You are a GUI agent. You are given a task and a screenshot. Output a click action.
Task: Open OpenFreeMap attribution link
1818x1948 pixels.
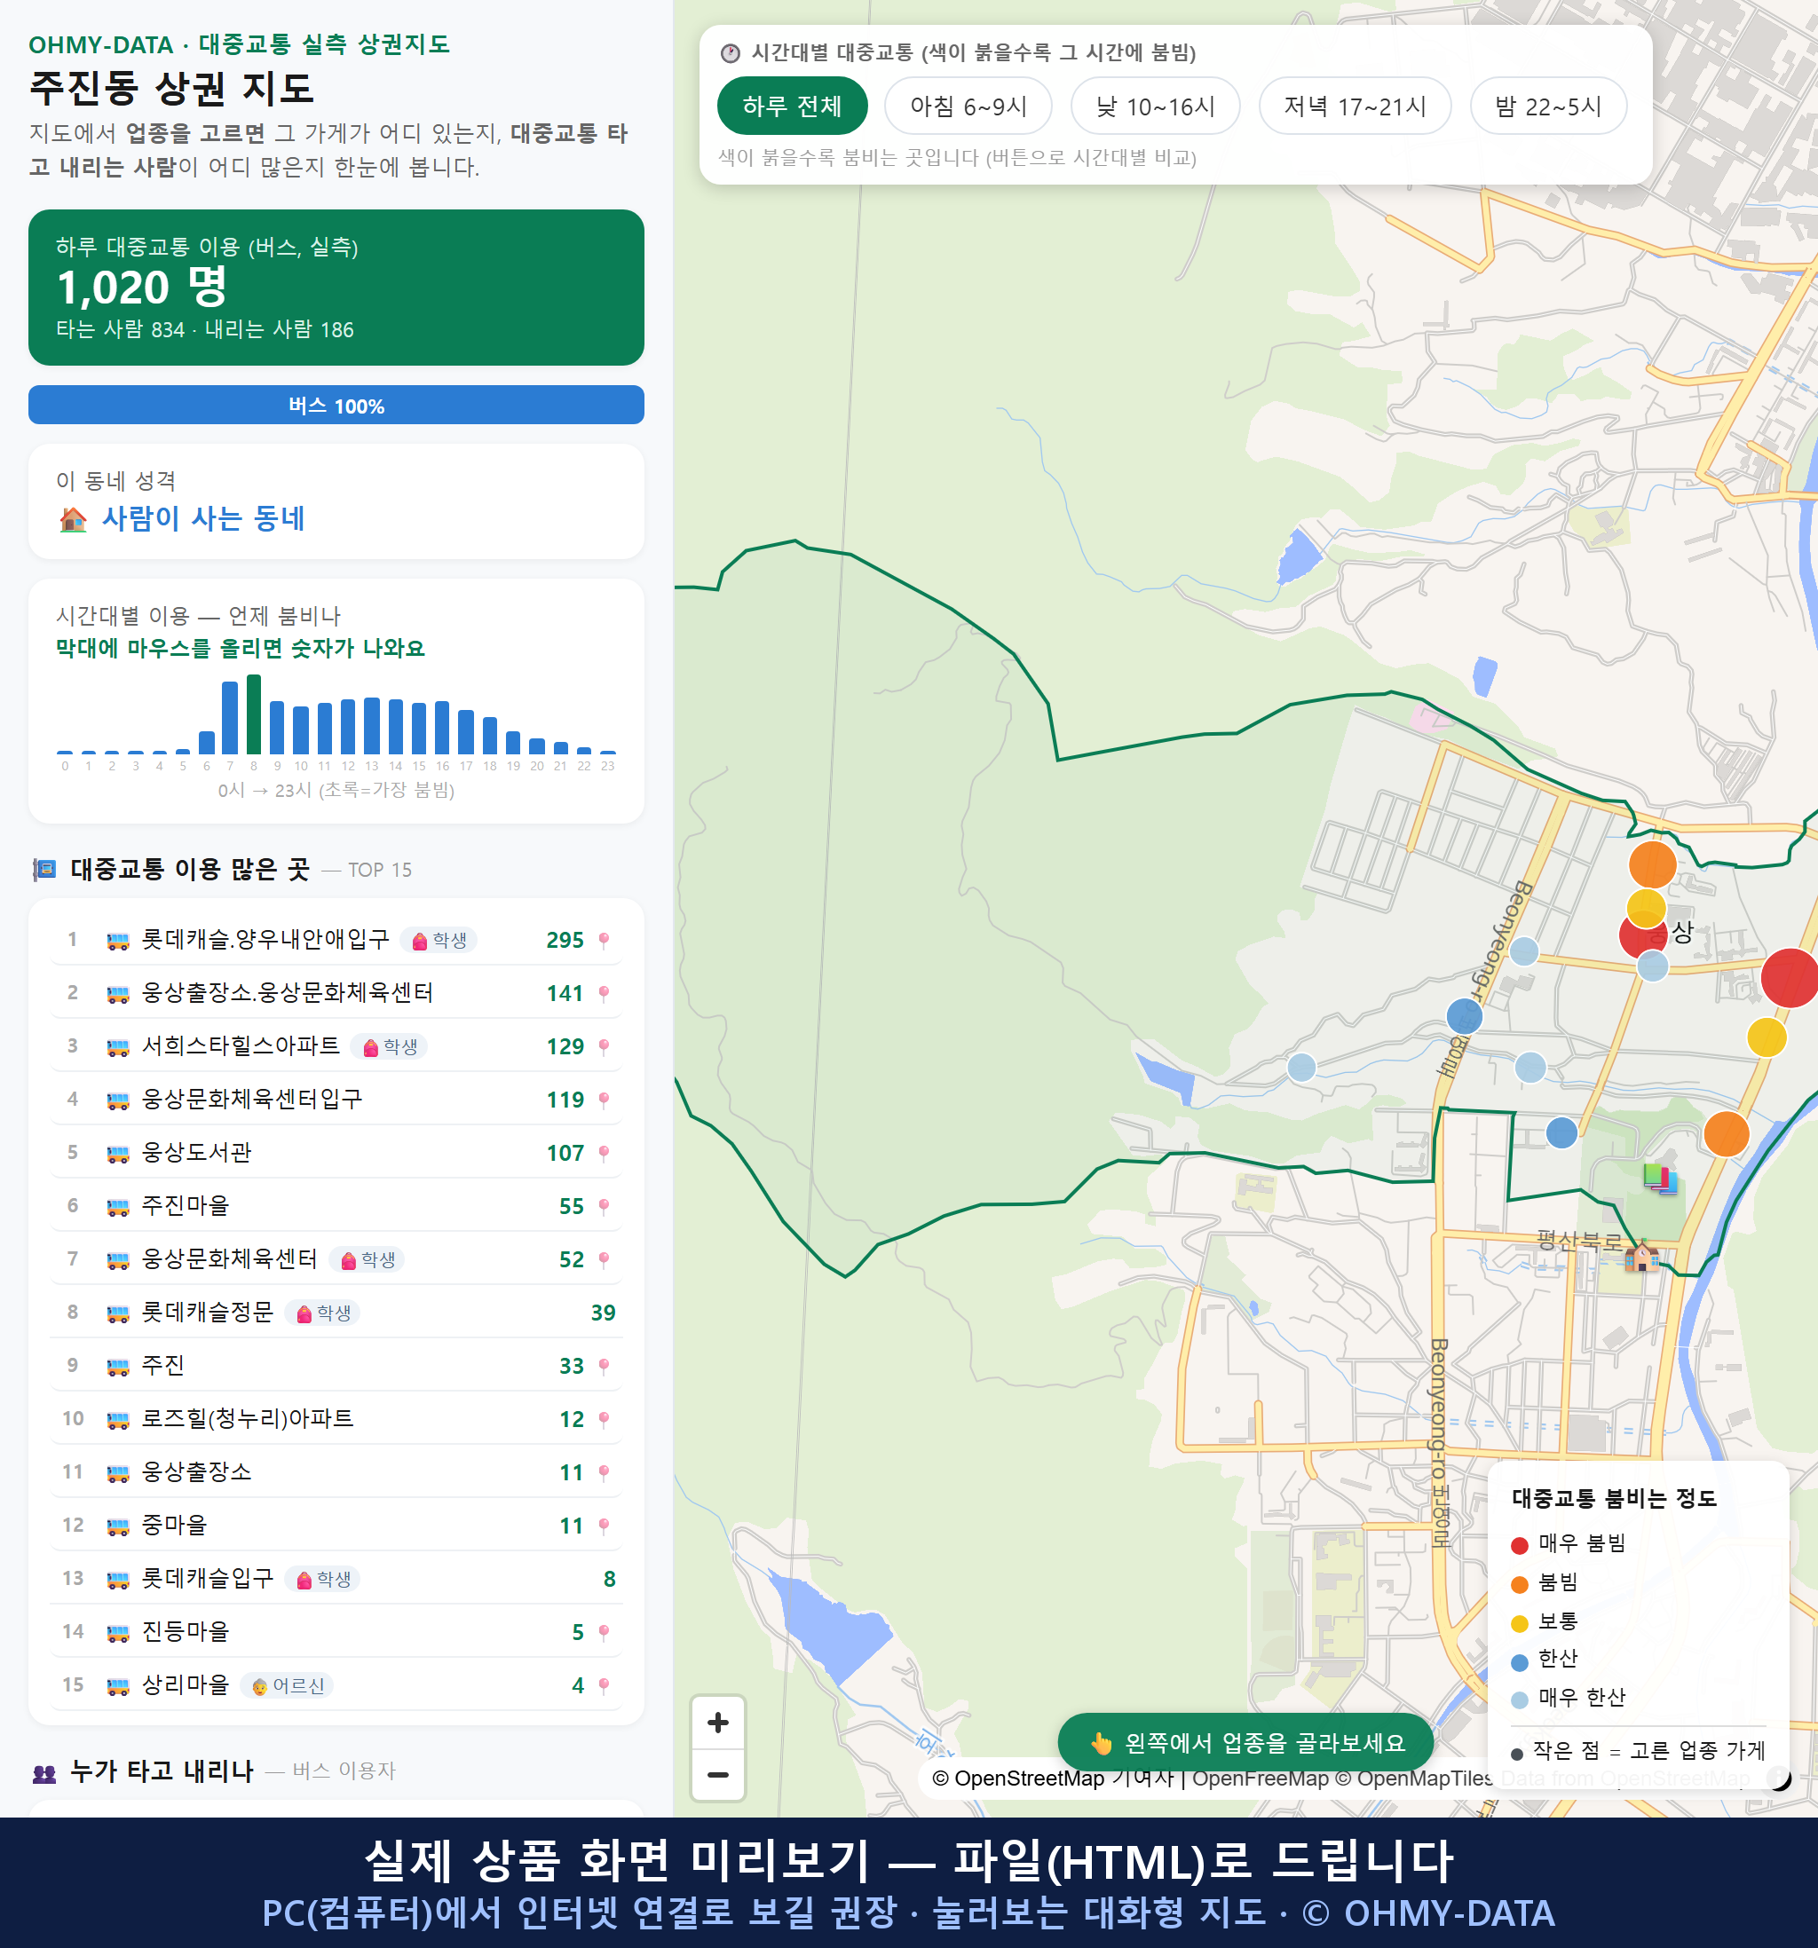point(1261,1778)
